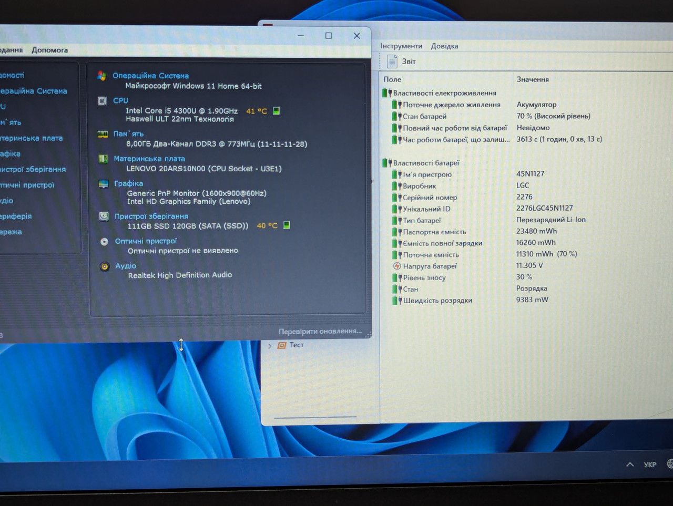The width and height of the screenshot is (673, 506).
Task: Open the CPU heading link in Speccy summary
Action: (120, 100)
